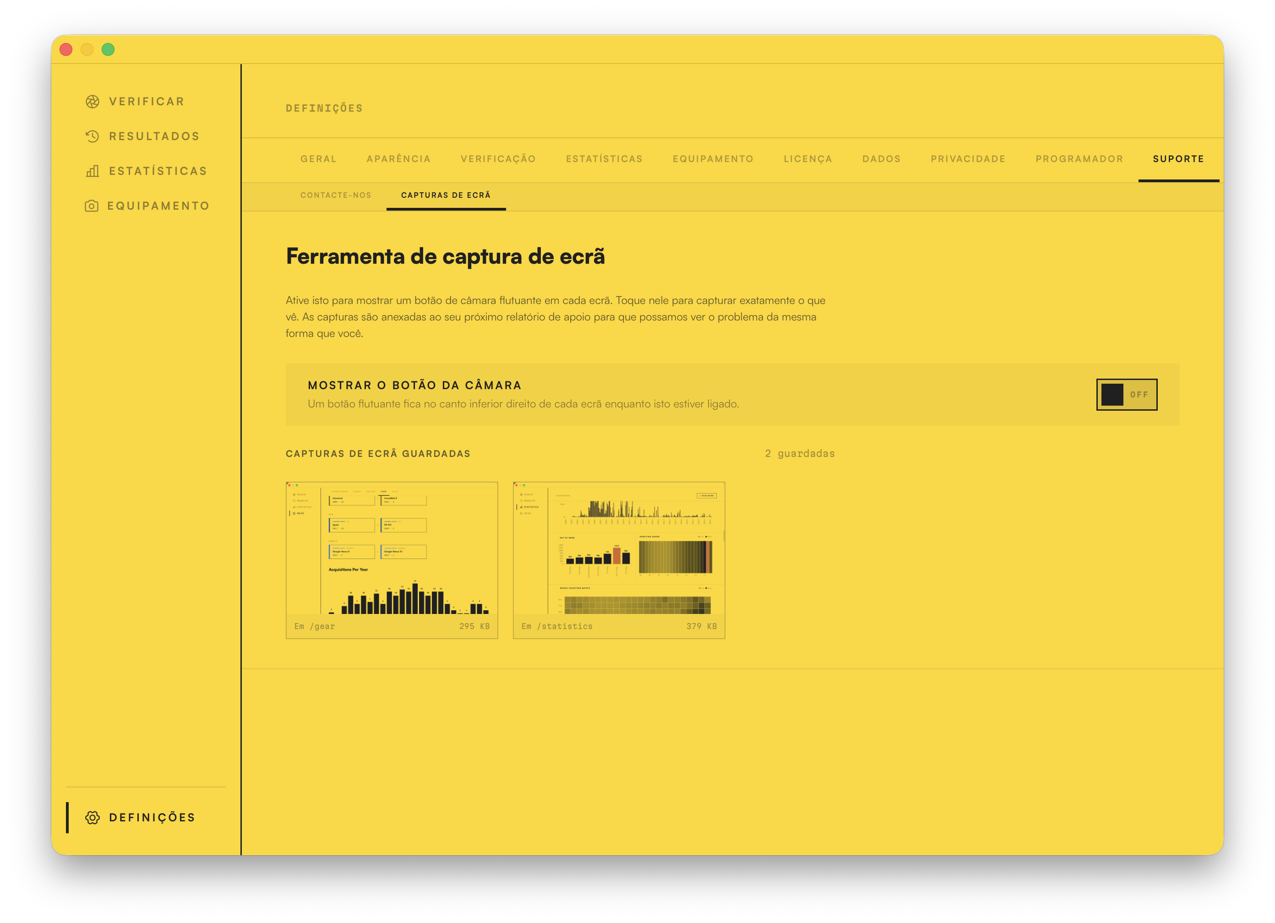Open the Estatísticas settings tab

point(605,159)
